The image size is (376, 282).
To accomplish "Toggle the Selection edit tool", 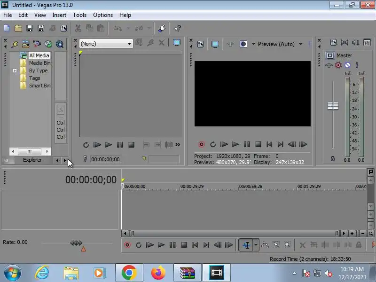I will (x=276, y=245).
